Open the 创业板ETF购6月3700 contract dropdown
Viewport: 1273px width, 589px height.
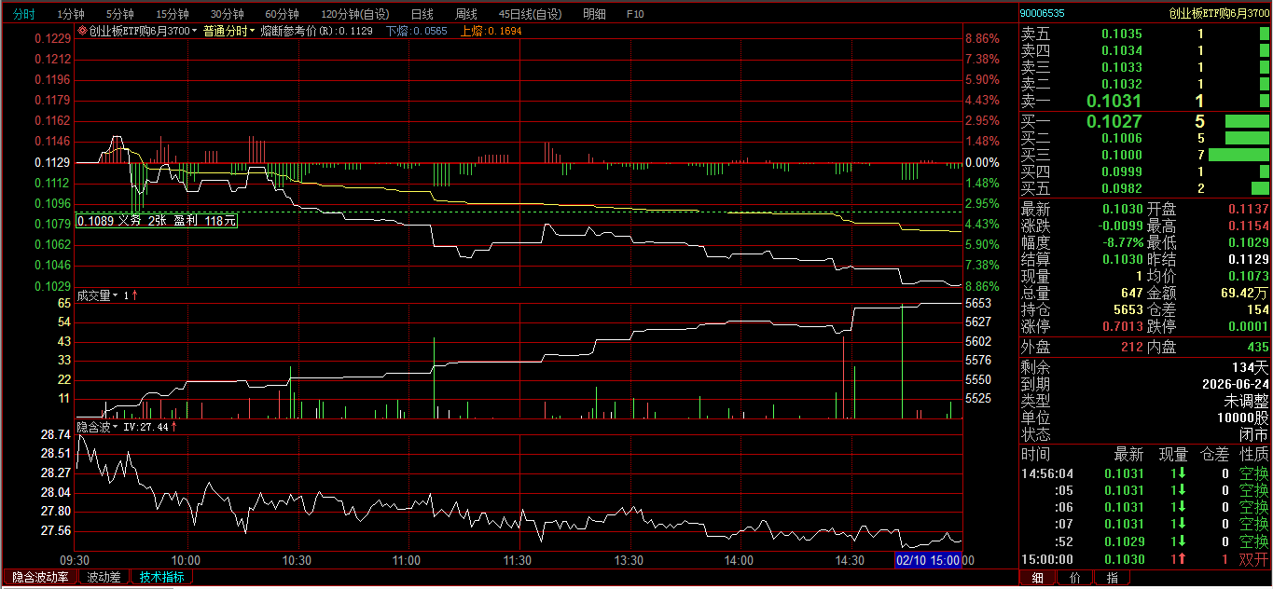(195, 31)
